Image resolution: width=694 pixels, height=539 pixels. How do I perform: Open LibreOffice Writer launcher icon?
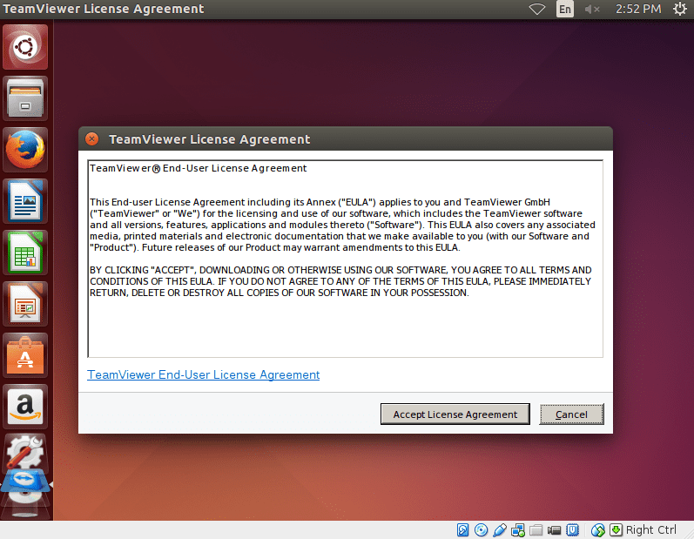[25, 201]
